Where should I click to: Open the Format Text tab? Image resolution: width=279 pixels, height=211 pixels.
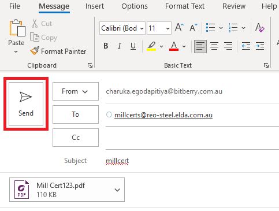[x=185, y=6]
